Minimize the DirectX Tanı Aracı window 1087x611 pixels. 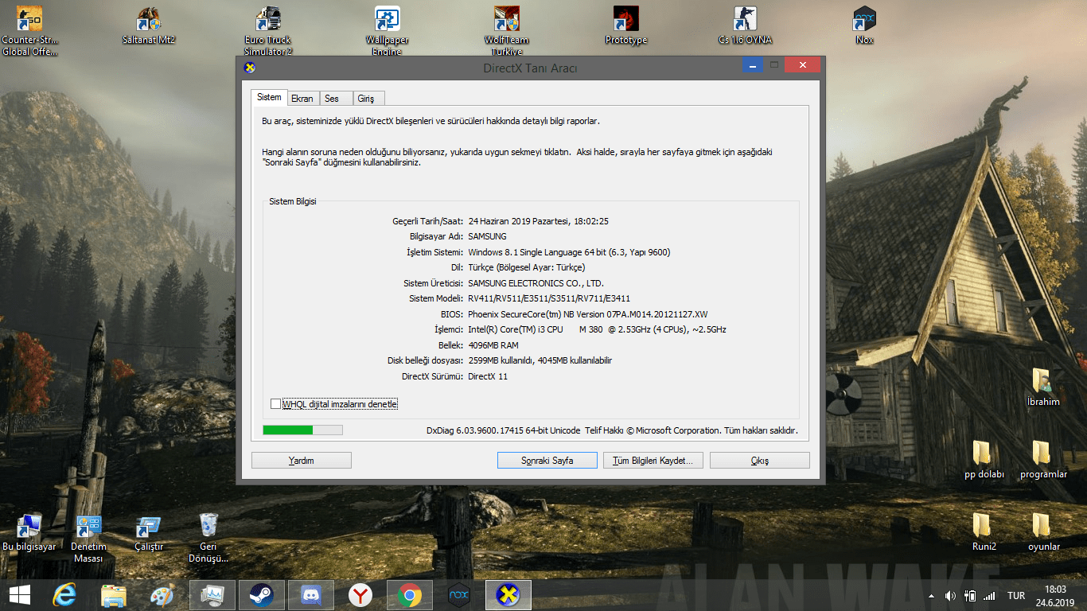(753, 64)
